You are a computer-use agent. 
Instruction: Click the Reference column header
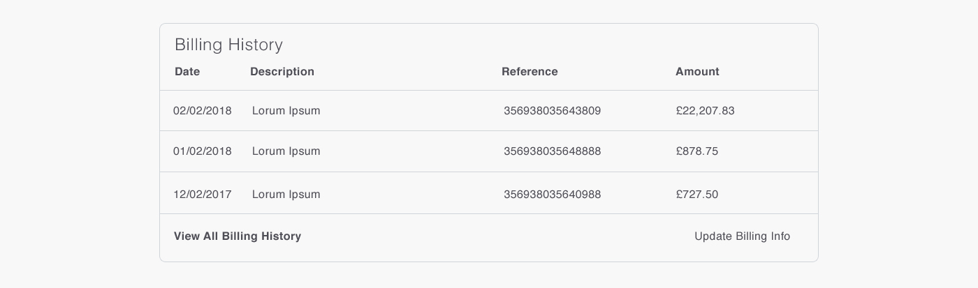pos(530,72)
